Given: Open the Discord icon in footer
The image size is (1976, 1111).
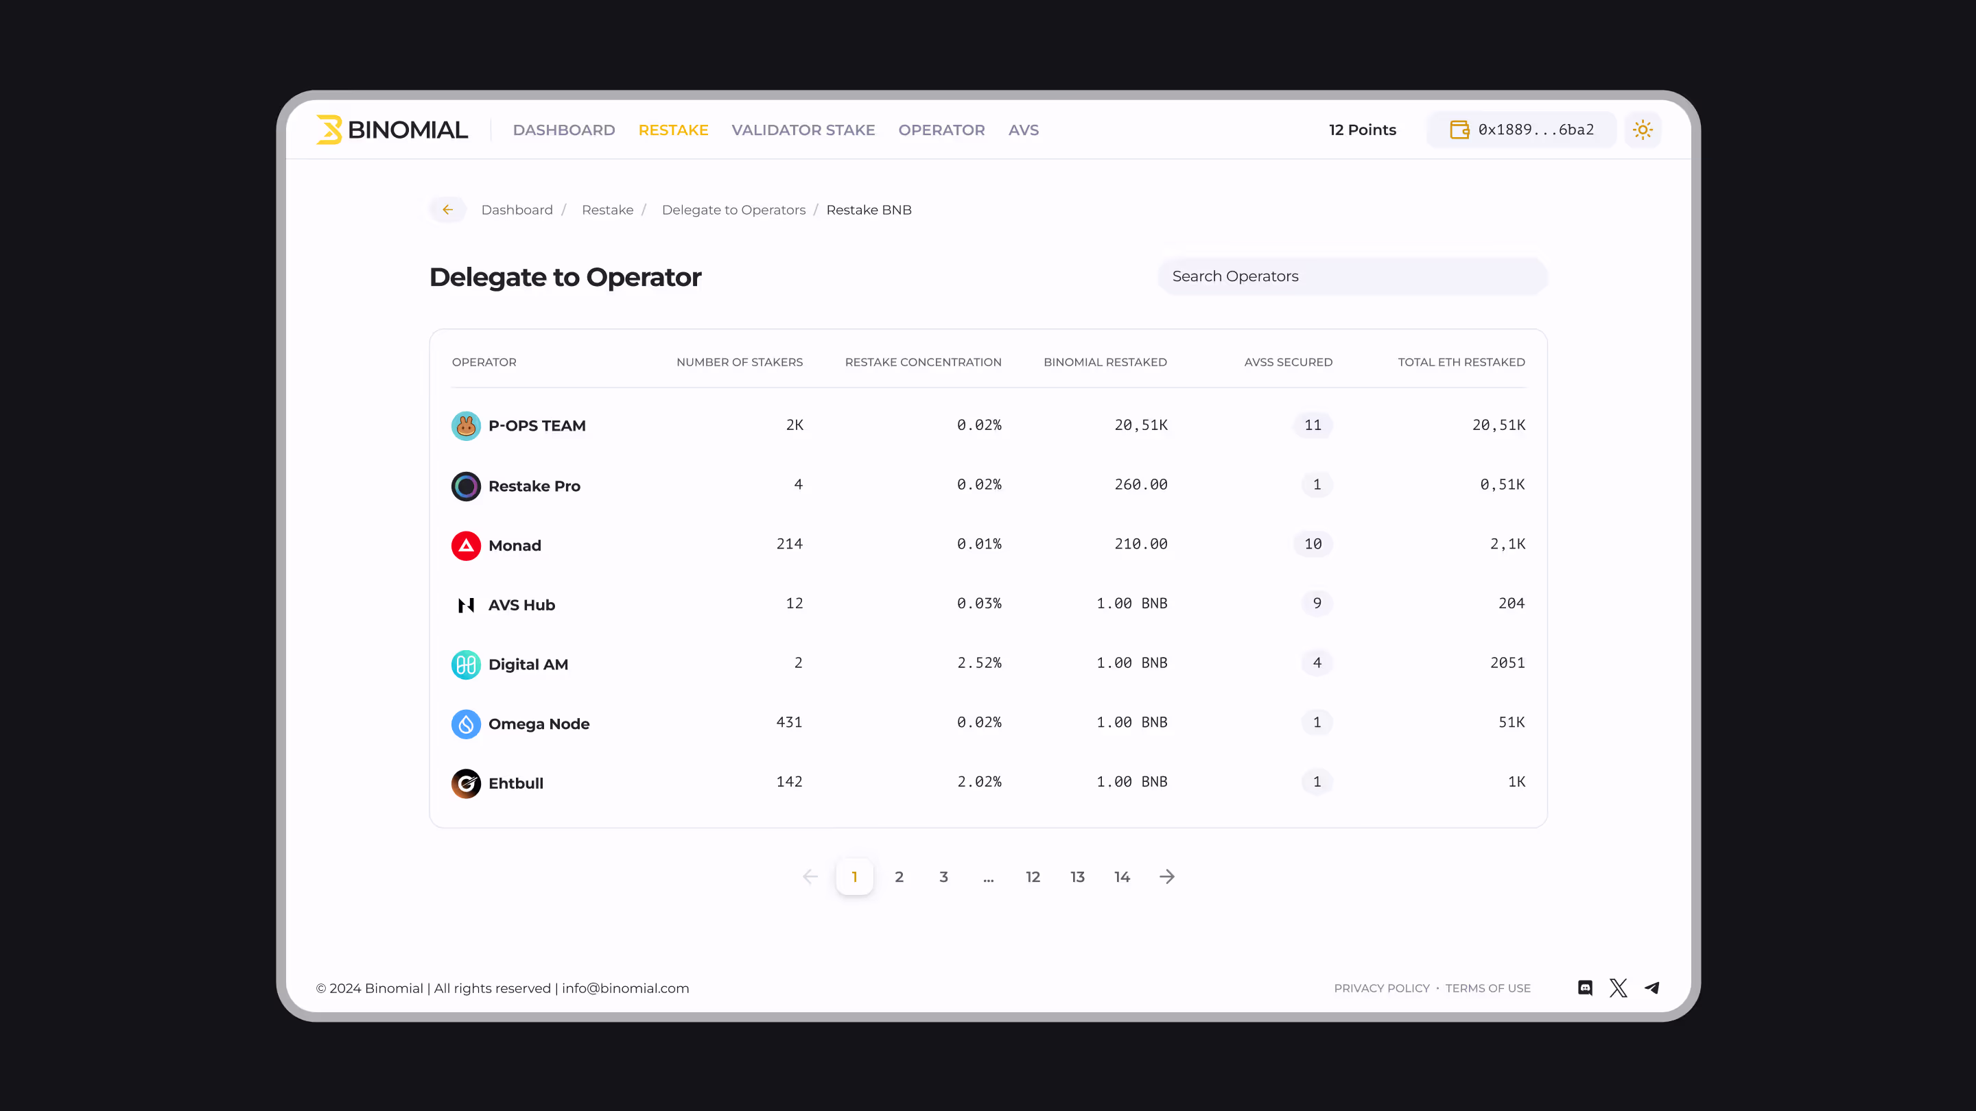Looking at the screenshot, I should [1585, 988].
